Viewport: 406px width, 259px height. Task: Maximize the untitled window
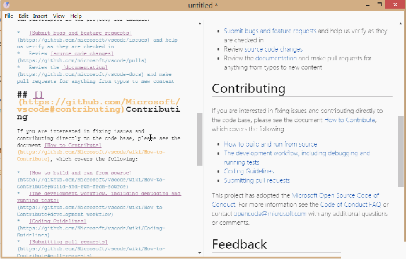coord(379,4)
